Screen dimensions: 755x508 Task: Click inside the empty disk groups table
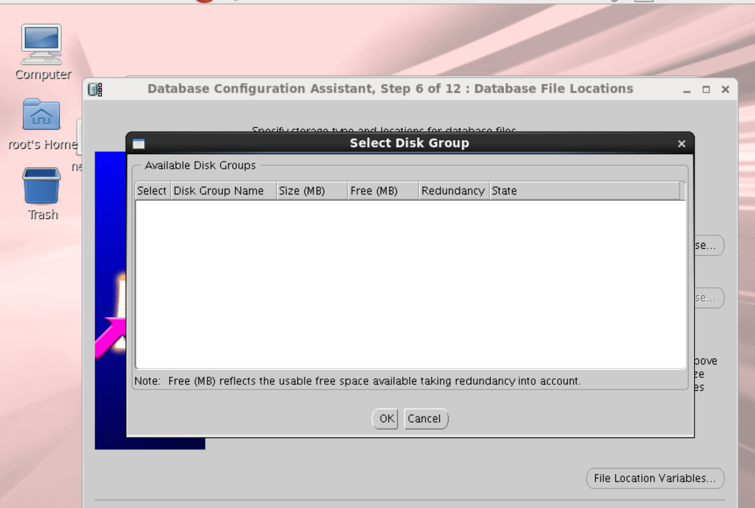coord(410,284)
